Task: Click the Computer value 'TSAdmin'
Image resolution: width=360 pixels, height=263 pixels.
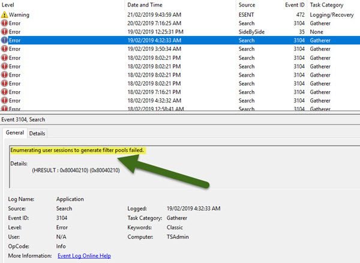Action: click(x=178, y=237)
